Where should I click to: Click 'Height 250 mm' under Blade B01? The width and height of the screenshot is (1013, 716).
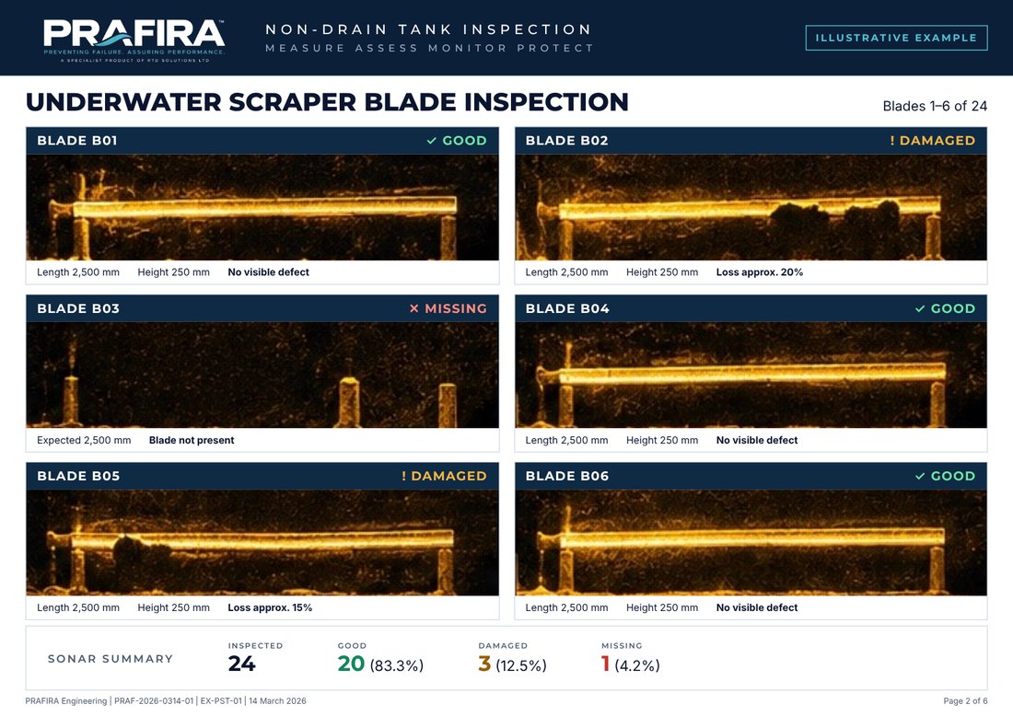point(174,272)
